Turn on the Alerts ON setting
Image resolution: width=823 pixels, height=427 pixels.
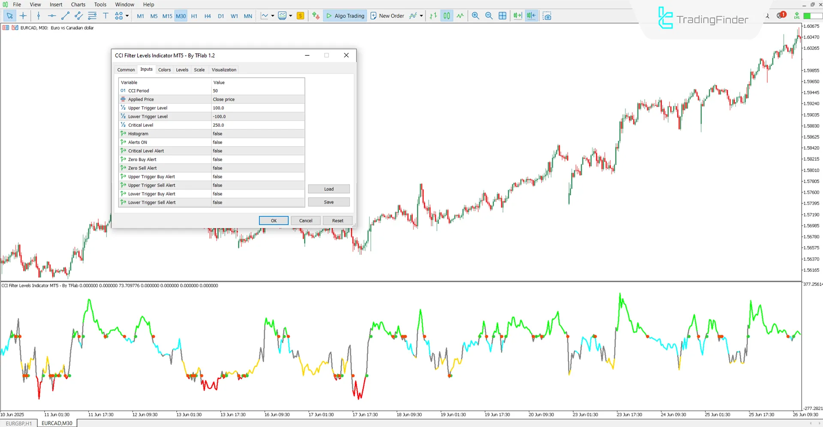tap(257, 142)
